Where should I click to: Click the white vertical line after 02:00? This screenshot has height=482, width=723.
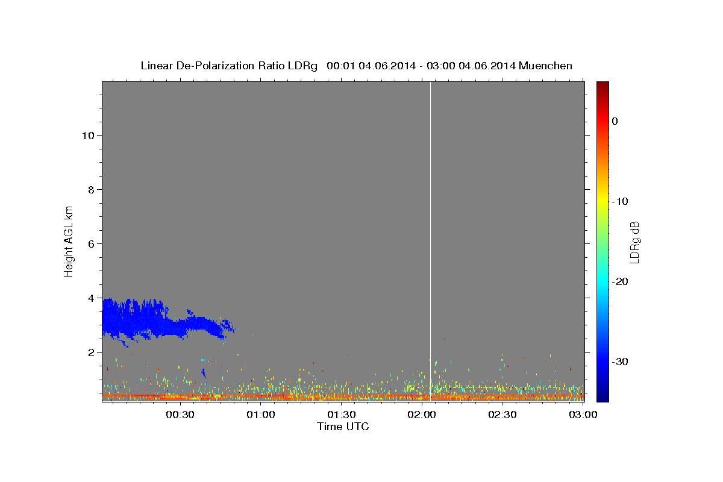(430, 241)
